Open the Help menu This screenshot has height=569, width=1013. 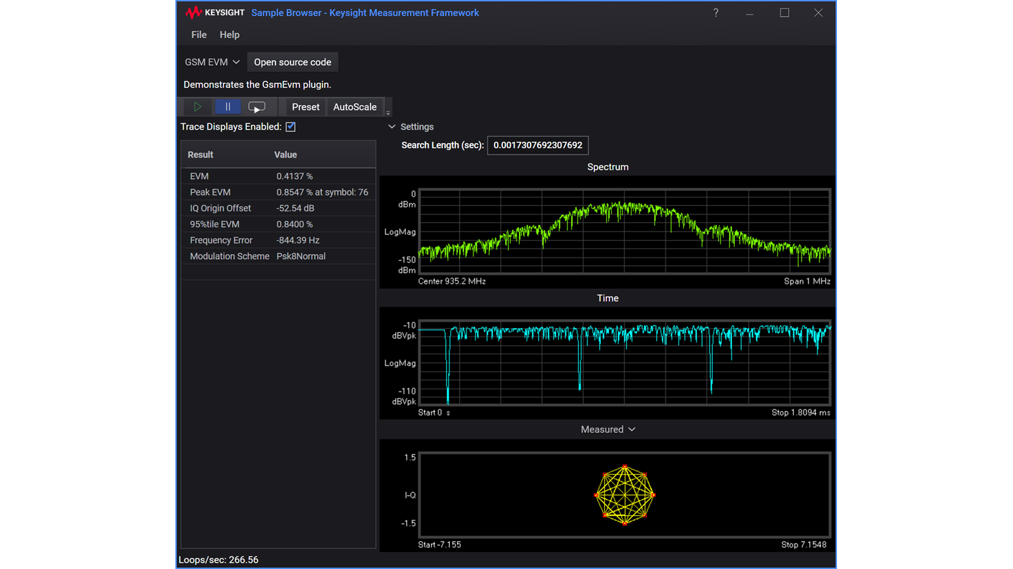229,35
